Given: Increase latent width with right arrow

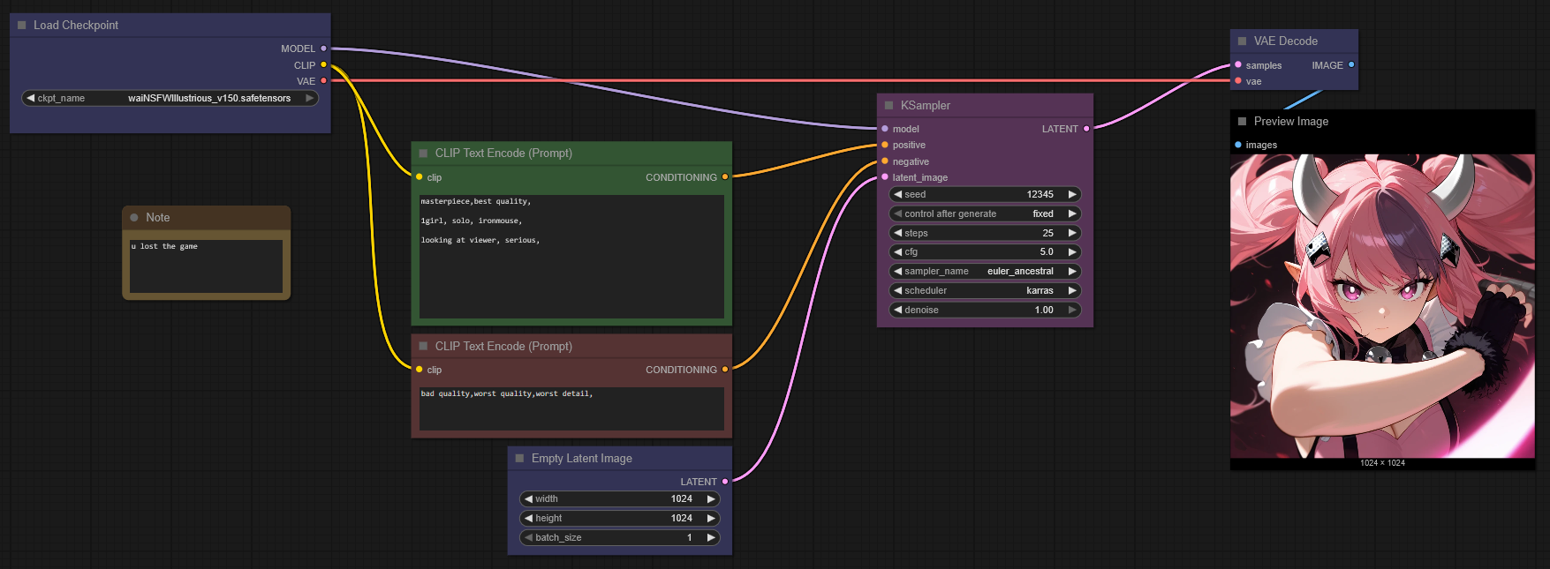Looking at the screenshot, I should [x=711, y=499].
